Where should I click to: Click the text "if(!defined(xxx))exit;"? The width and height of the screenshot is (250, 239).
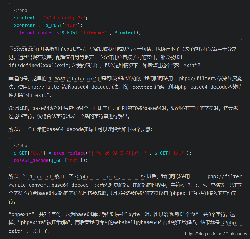point(40,66)
